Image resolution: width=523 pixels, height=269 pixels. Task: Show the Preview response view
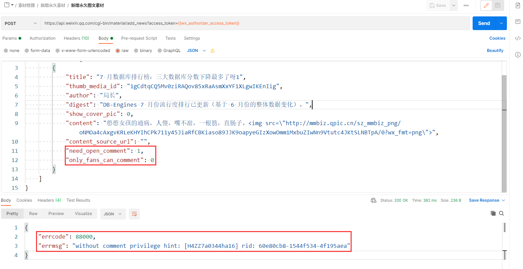(56, 214)
